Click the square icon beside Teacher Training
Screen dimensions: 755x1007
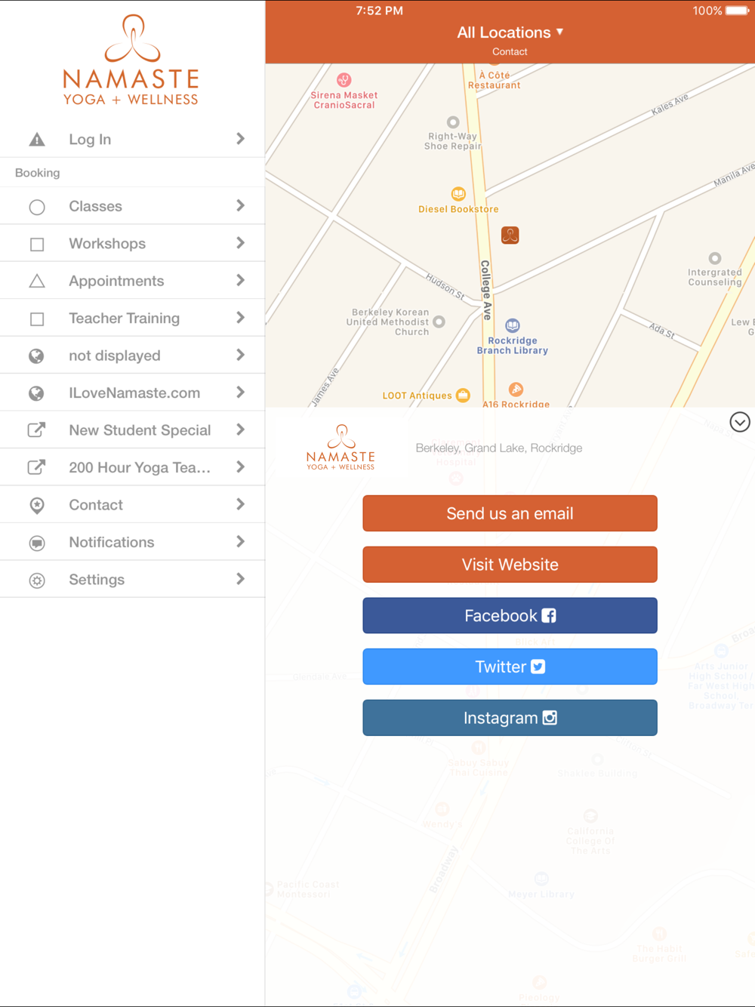pos(37,319)
